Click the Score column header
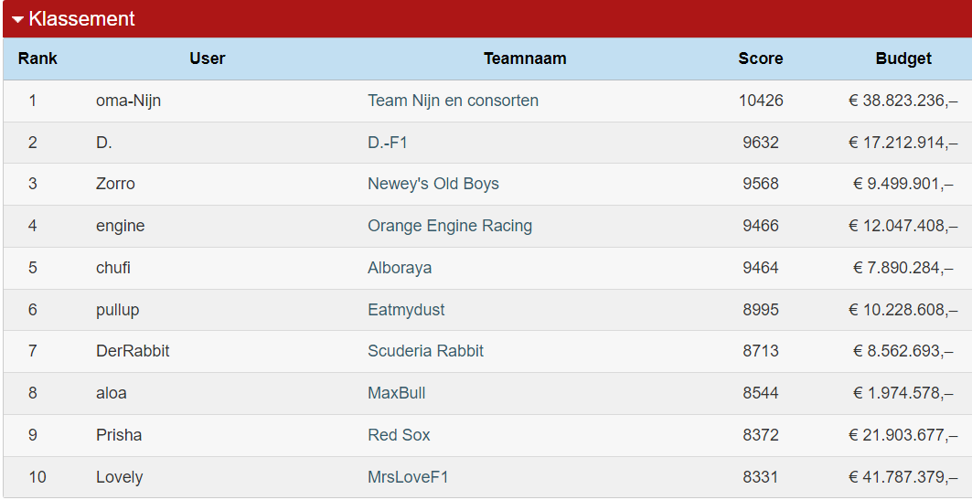The width and height of the screenshot is (972, 500). click(761, 59)
